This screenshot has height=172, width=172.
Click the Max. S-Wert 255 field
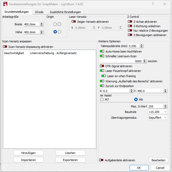click(x=156, y=106)
